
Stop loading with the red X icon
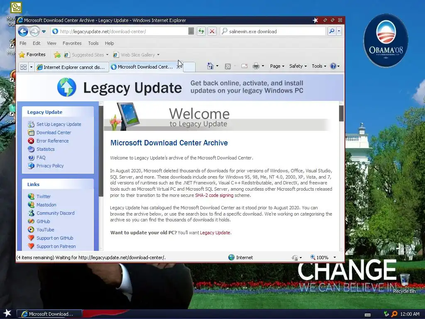click(x=212, y=31)
